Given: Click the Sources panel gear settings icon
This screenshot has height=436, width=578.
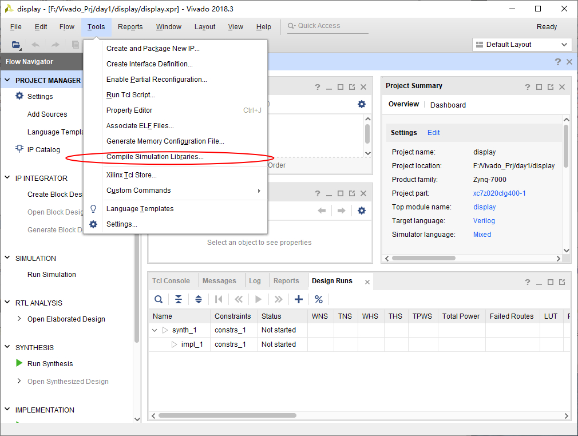Looking at the screenshot, I should tap(362, 104).
